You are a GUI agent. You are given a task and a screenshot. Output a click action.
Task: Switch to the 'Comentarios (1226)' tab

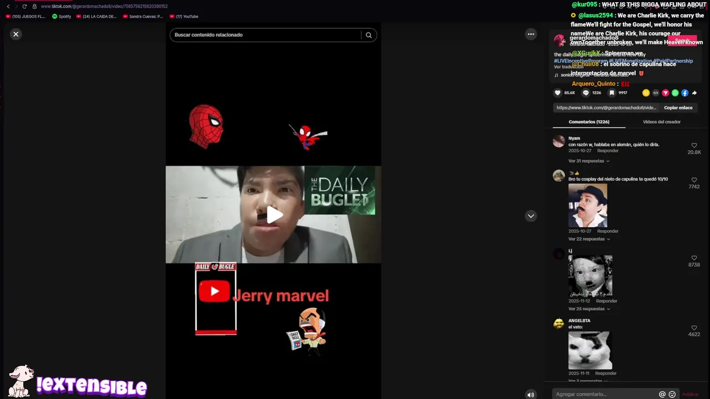(x=589, y=122)
